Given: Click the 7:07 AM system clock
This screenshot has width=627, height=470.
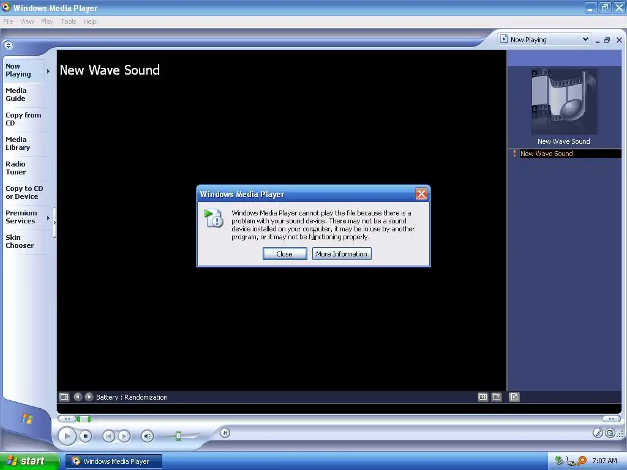Looking at the screenshot, I should point(604,461).
